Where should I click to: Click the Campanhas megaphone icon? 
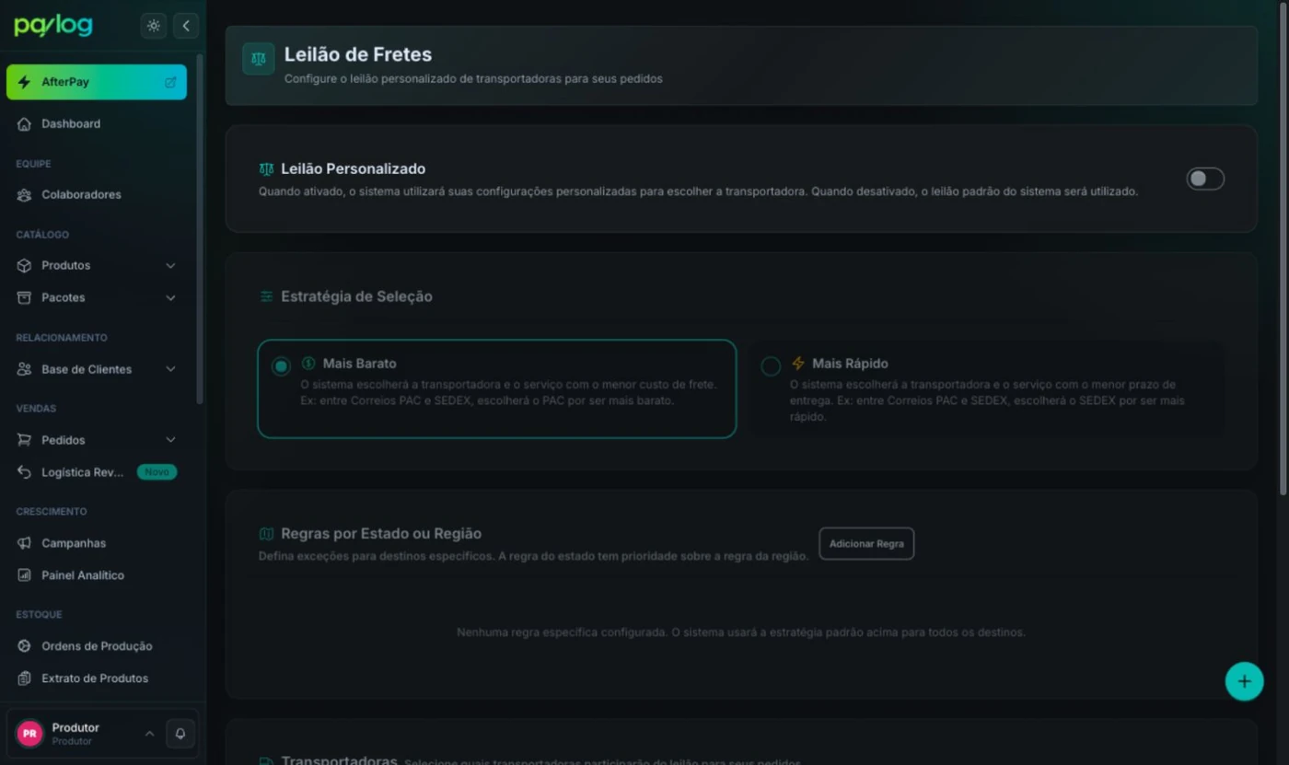click(24, 543)
